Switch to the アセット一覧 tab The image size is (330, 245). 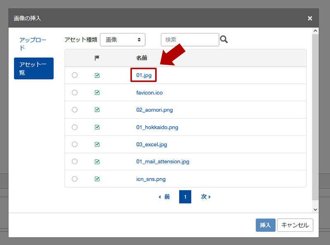point(33,68)
